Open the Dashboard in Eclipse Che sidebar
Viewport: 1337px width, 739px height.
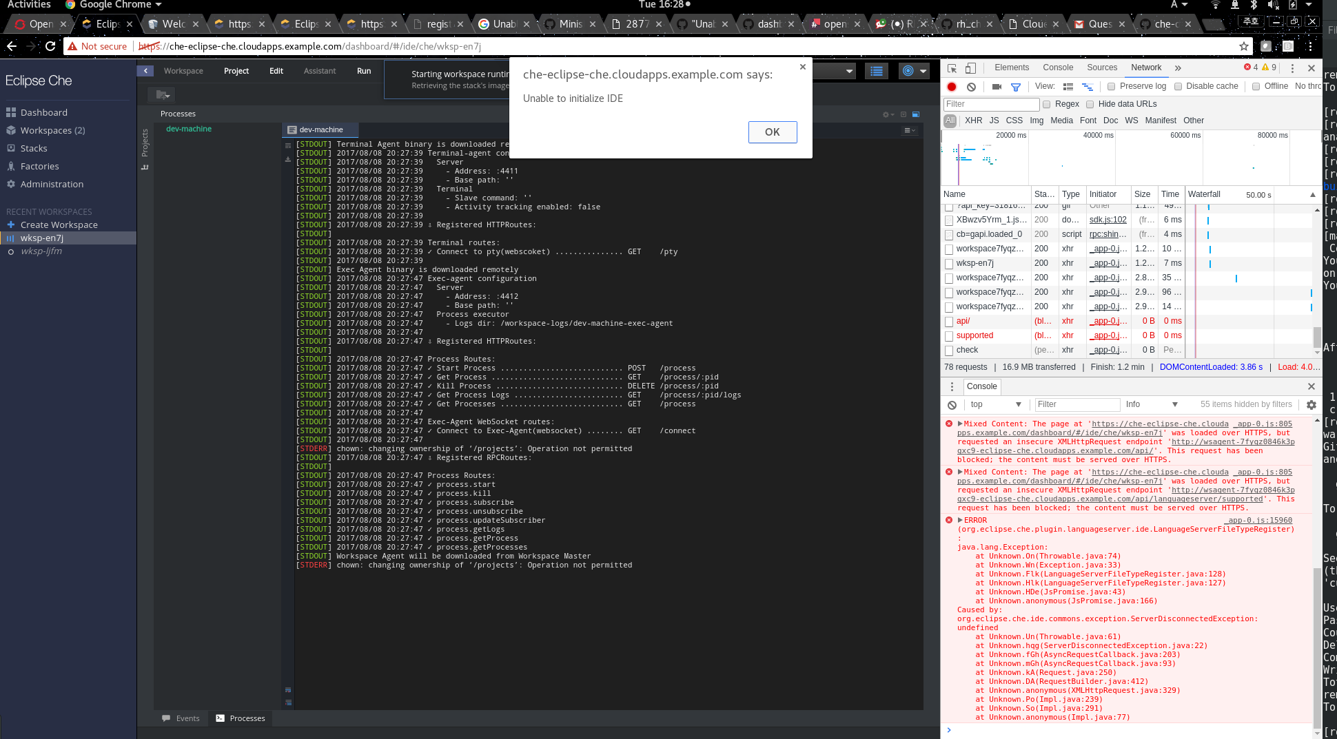coord(45,112)
